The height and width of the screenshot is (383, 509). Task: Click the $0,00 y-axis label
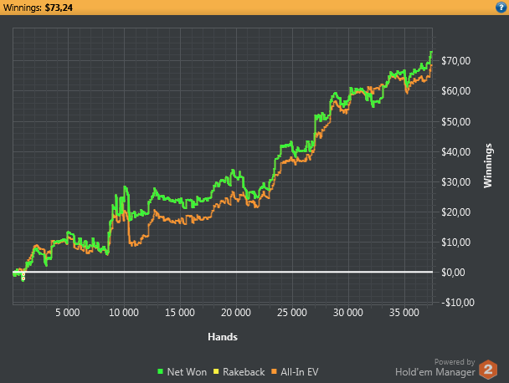pyautogui.click(x=453, y=273)
